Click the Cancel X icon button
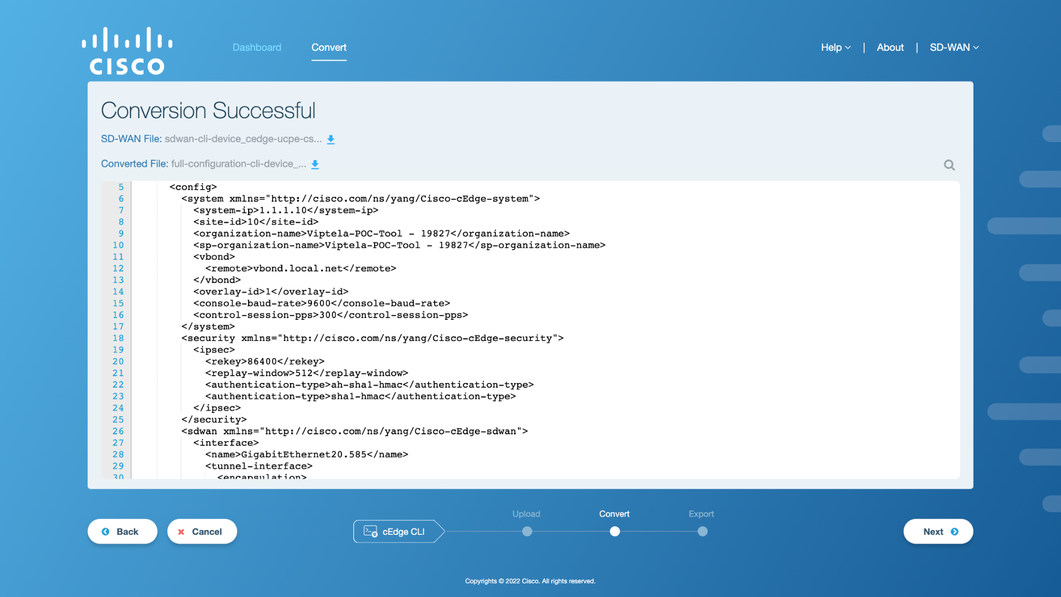1061x597 pixels. [181, 531]
